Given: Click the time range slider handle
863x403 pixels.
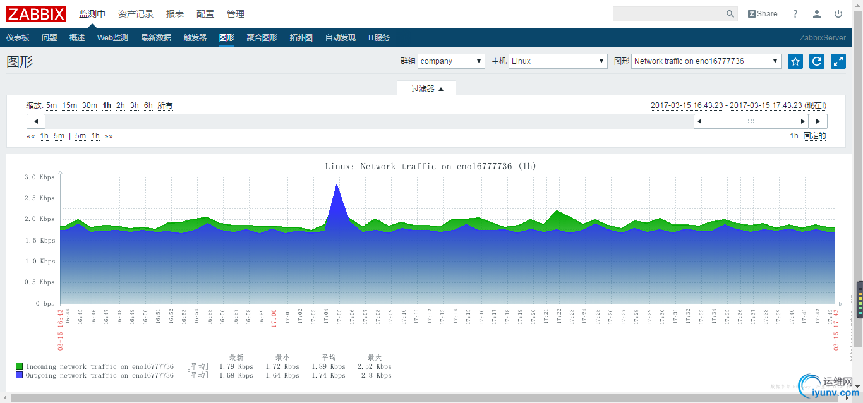Looking at the screenshot, I should point(751,121).
